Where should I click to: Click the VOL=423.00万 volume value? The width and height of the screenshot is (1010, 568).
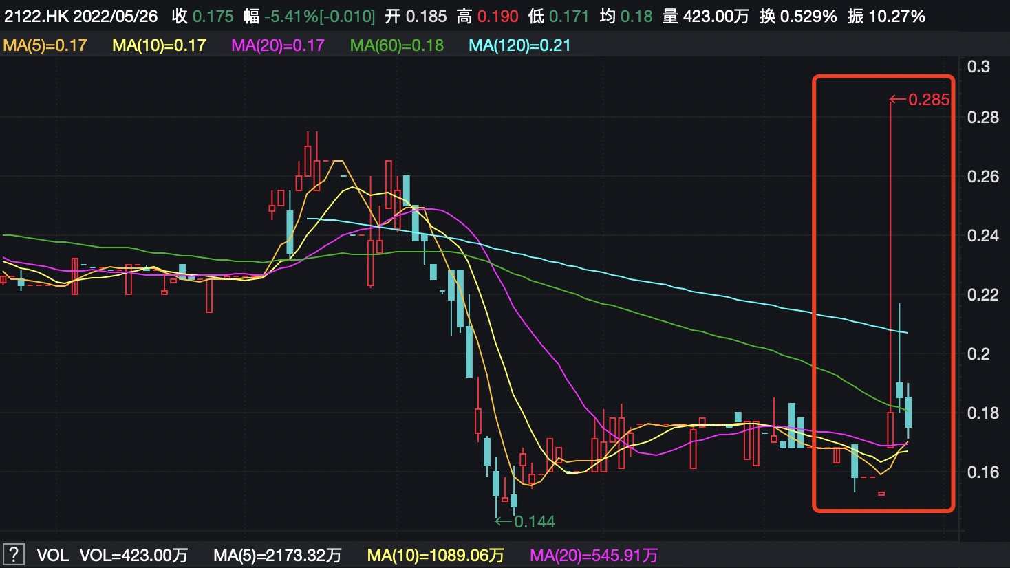click(133, 555)
